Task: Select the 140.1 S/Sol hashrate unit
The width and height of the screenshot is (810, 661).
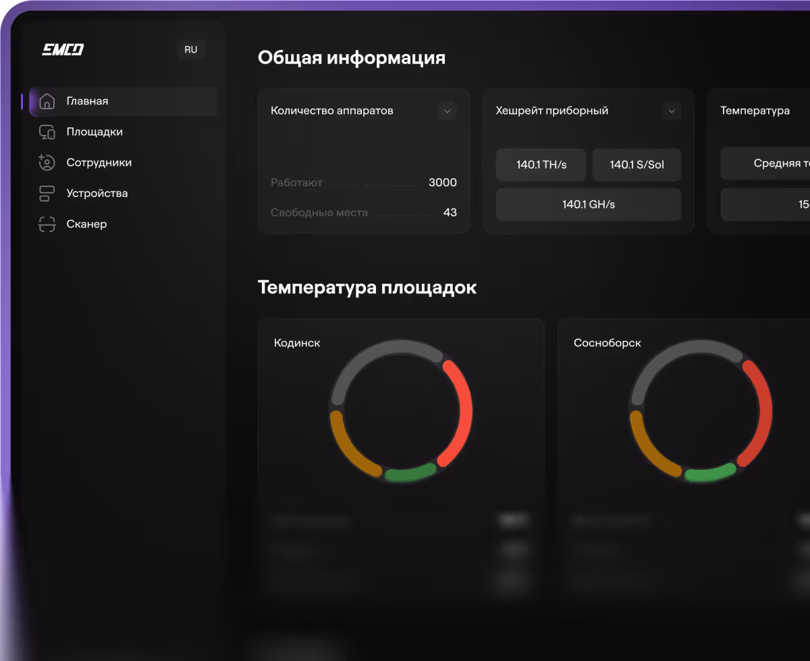Action: 637,165
